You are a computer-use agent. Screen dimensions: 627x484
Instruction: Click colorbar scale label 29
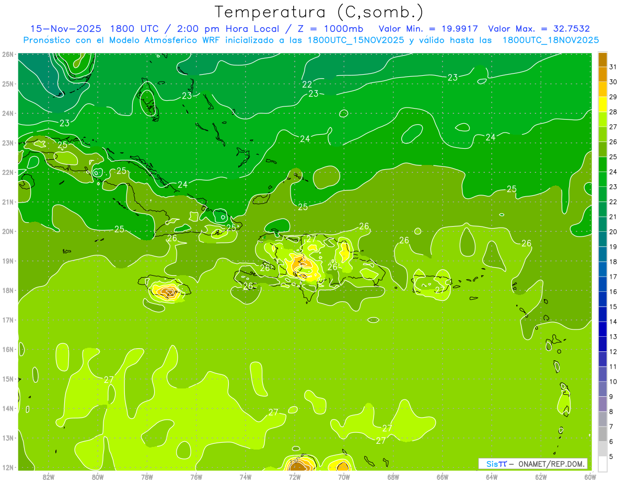coord(613,97)
